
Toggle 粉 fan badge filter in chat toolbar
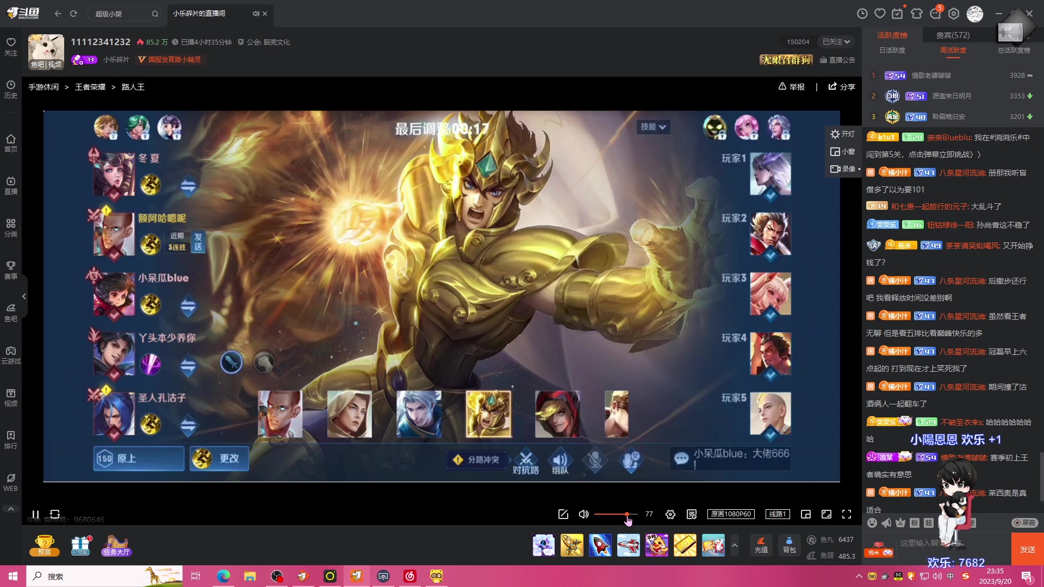tap(915, 523)
